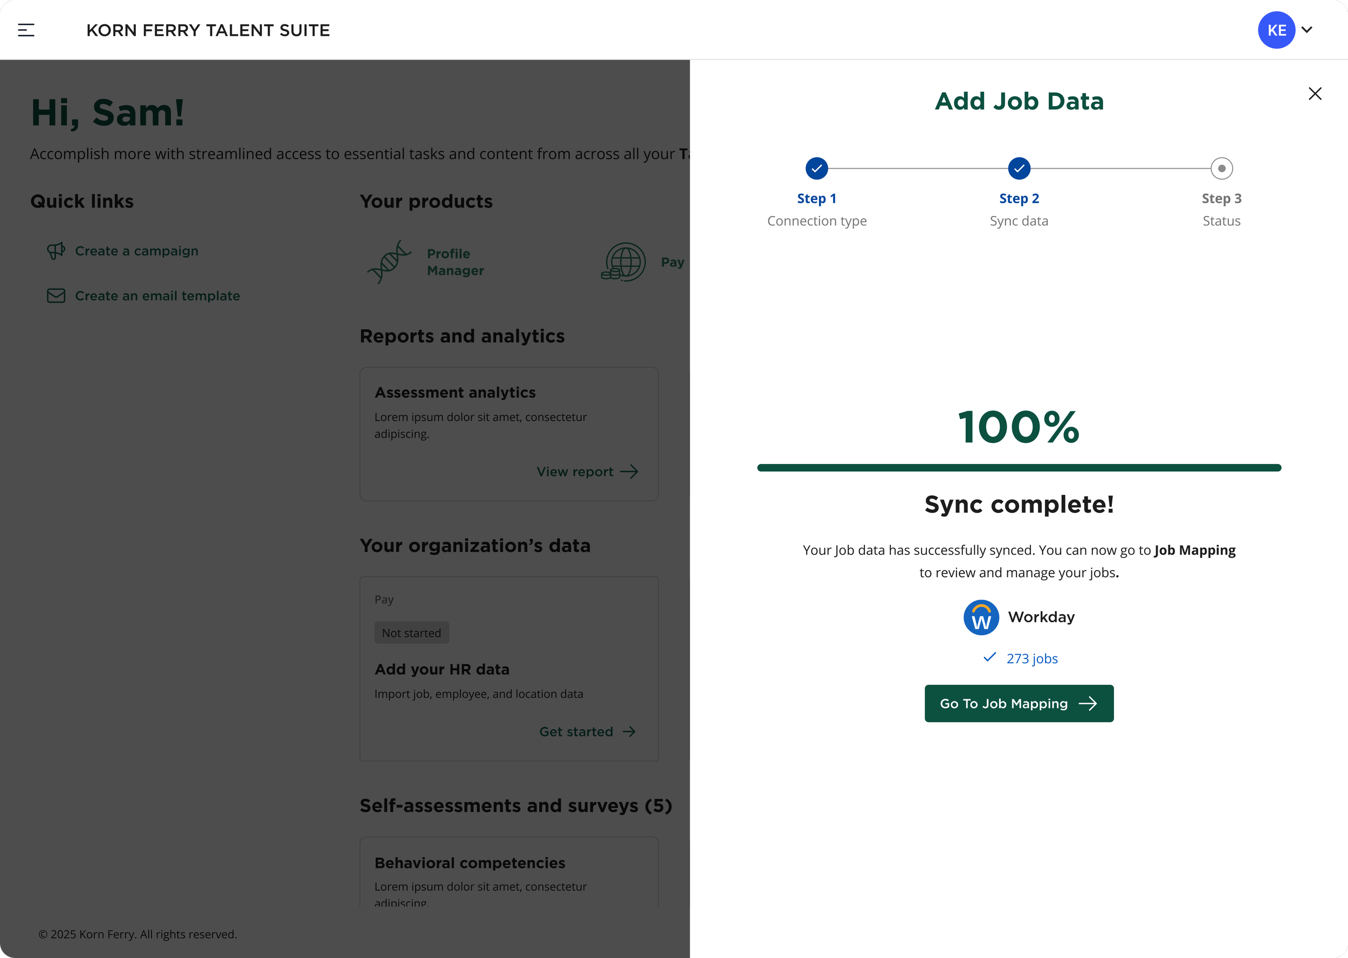Click the campaign megaphone icon
The height and width of the screenshot is (958, 1348).
click(56, 251)
